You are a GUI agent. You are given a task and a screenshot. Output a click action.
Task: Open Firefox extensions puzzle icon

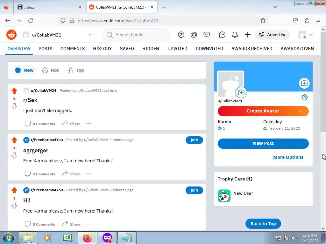[x=307, y=20]
